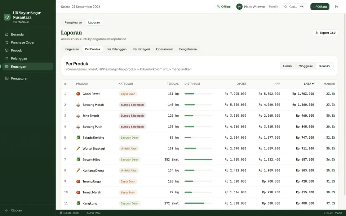Image resolution: width=346 pixels, height=216 pixels.
Task: Click Rp 7.205.000 omzet value
Action: [x=235, y=94]
